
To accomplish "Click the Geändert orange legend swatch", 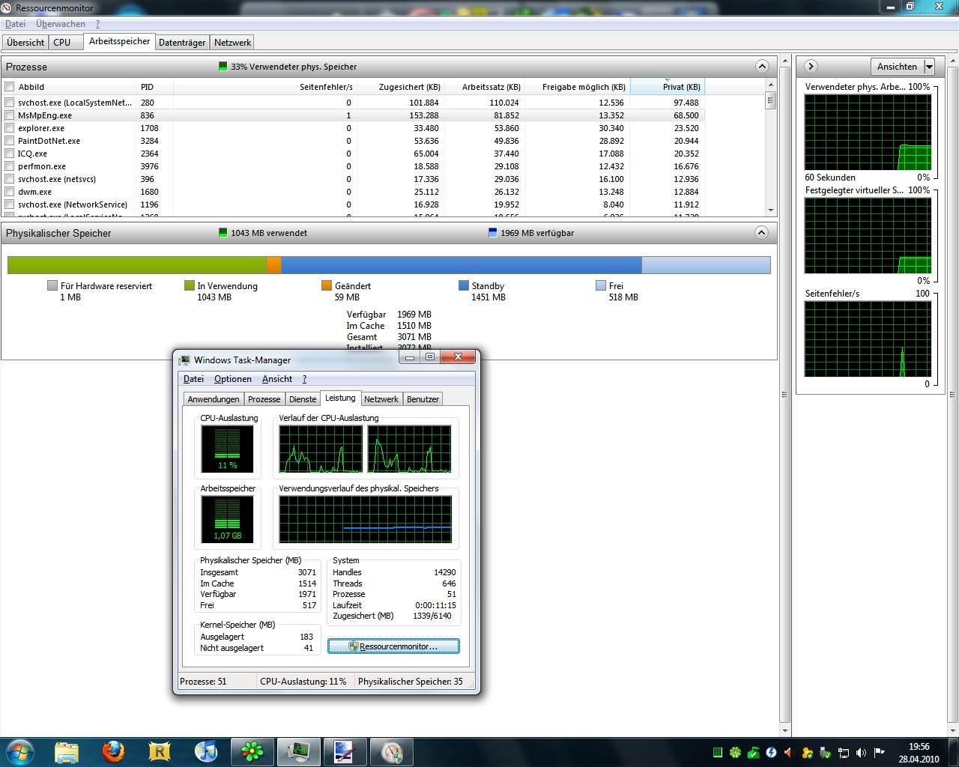I will coord(327,285).
